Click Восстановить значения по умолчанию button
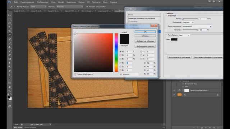This screenshot has width=230, height=129. 208,57
